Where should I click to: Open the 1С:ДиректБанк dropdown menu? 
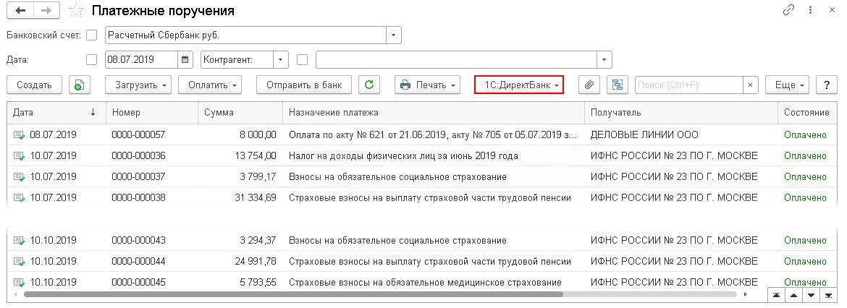[x=518, y=85]
